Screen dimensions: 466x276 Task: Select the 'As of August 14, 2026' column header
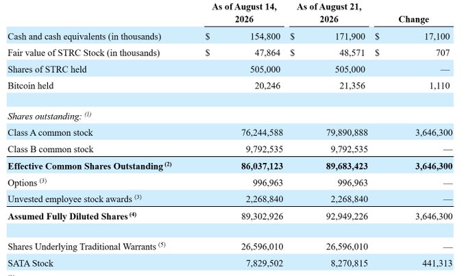point(244,13)
